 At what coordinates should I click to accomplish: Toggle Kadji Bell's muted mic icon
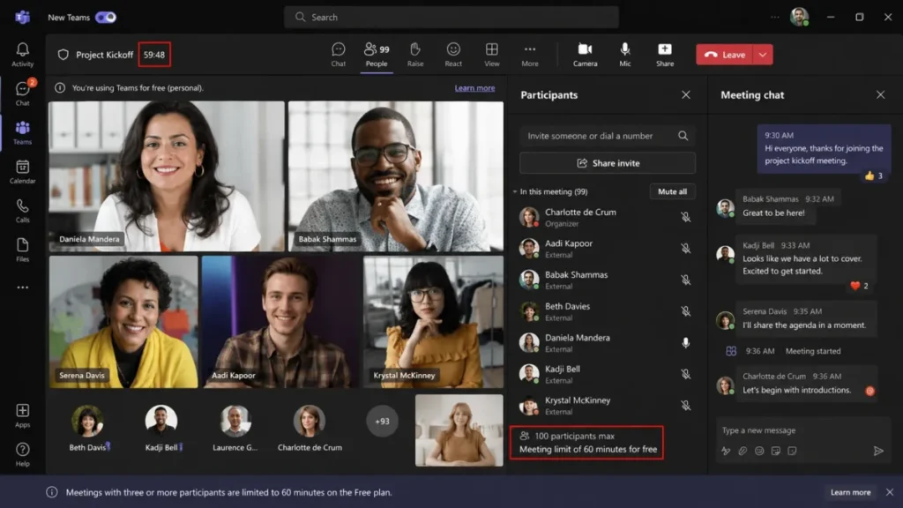[685, 374]
